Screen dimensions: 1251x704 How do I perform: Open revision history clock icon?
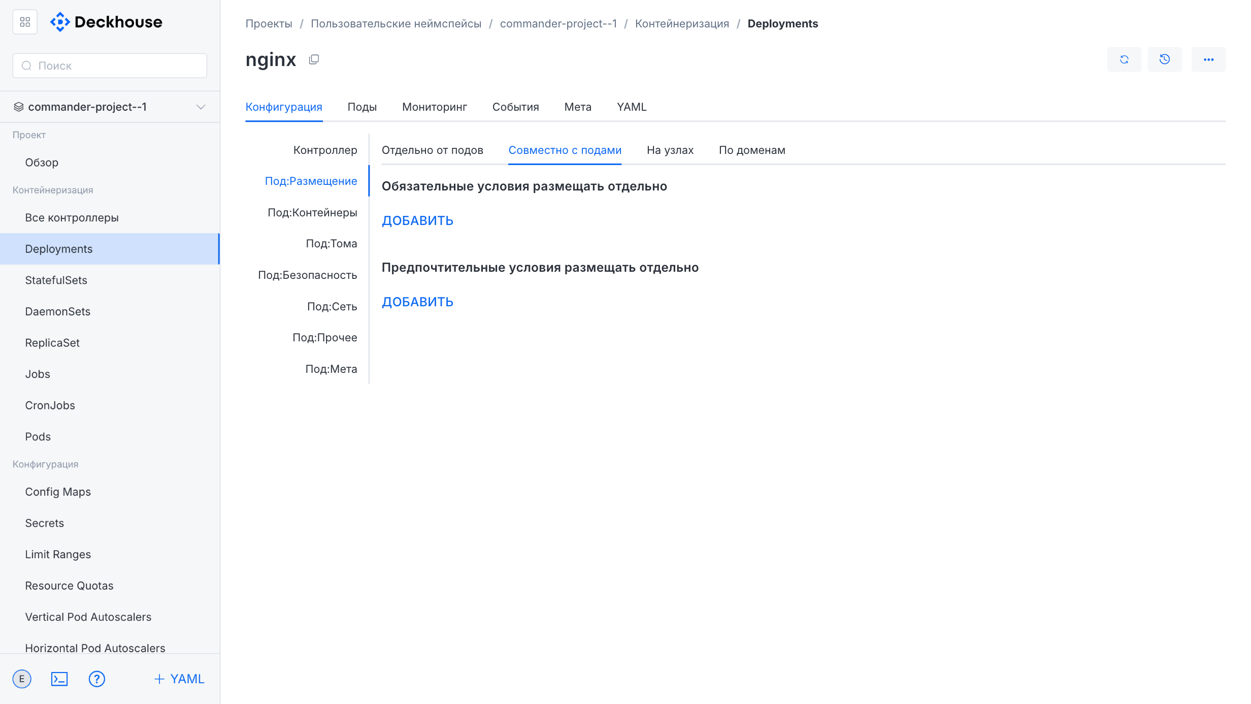pos(1165,59)
